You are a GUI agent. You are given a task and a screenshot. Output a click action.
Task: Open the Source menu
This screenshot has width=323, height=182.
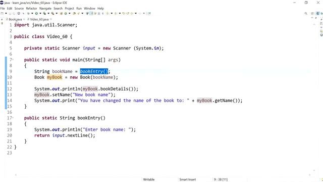tap(19, 9)
